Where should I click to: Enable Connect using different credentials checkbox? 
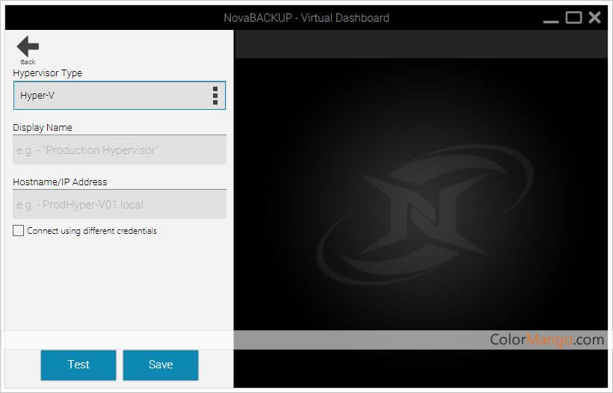pos(19,230)
